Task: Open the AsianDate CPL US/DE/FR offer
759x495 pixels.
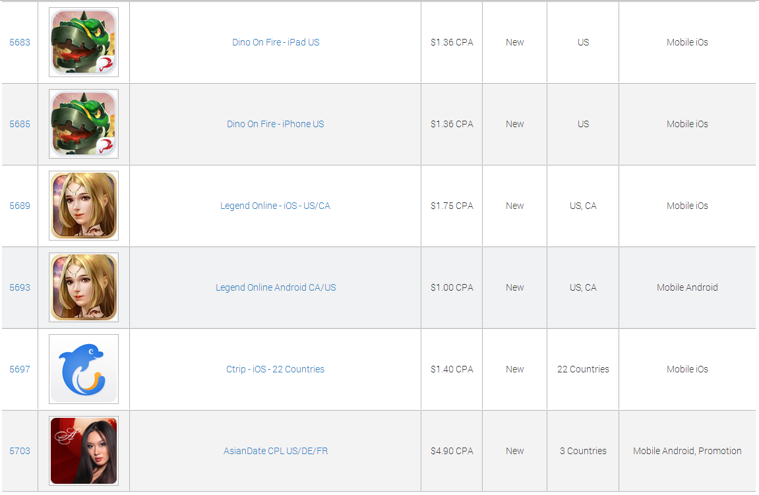Action: [276, 451]
